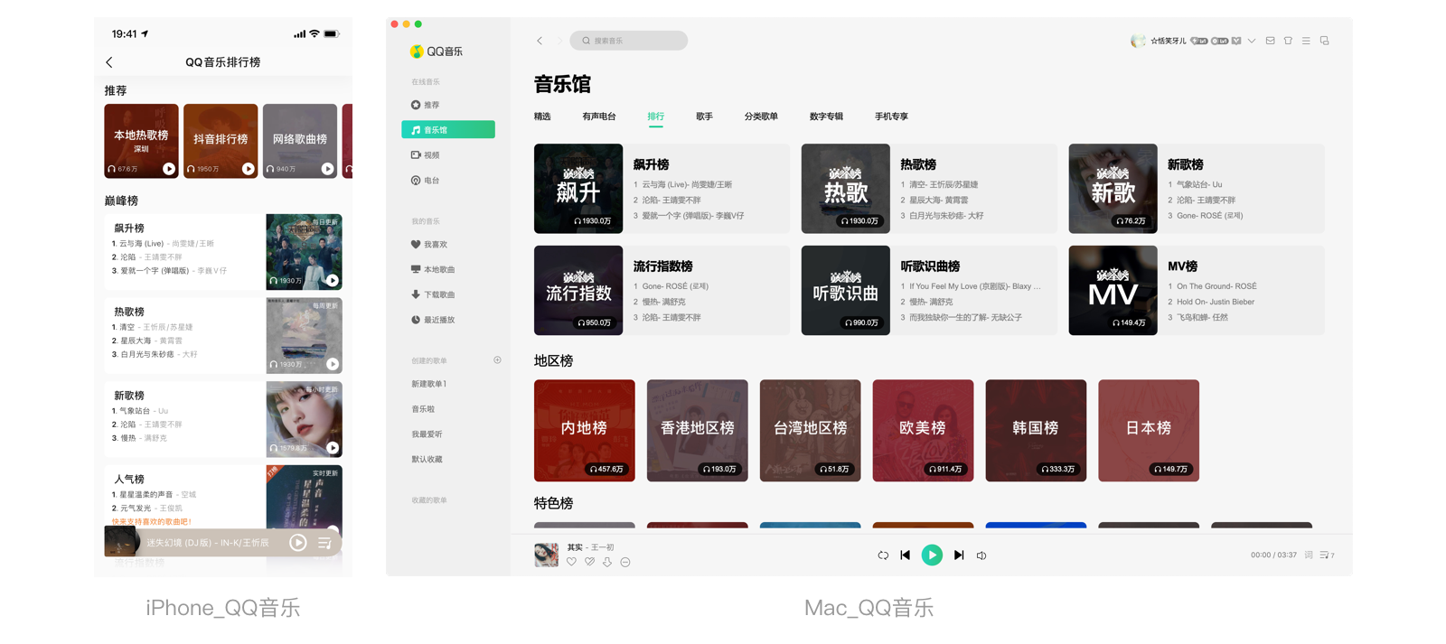Go back on iPhone QQ音乐排行榜 screen
The image size is (1446, 644).
pyautogui.click(x=109, y=62)
